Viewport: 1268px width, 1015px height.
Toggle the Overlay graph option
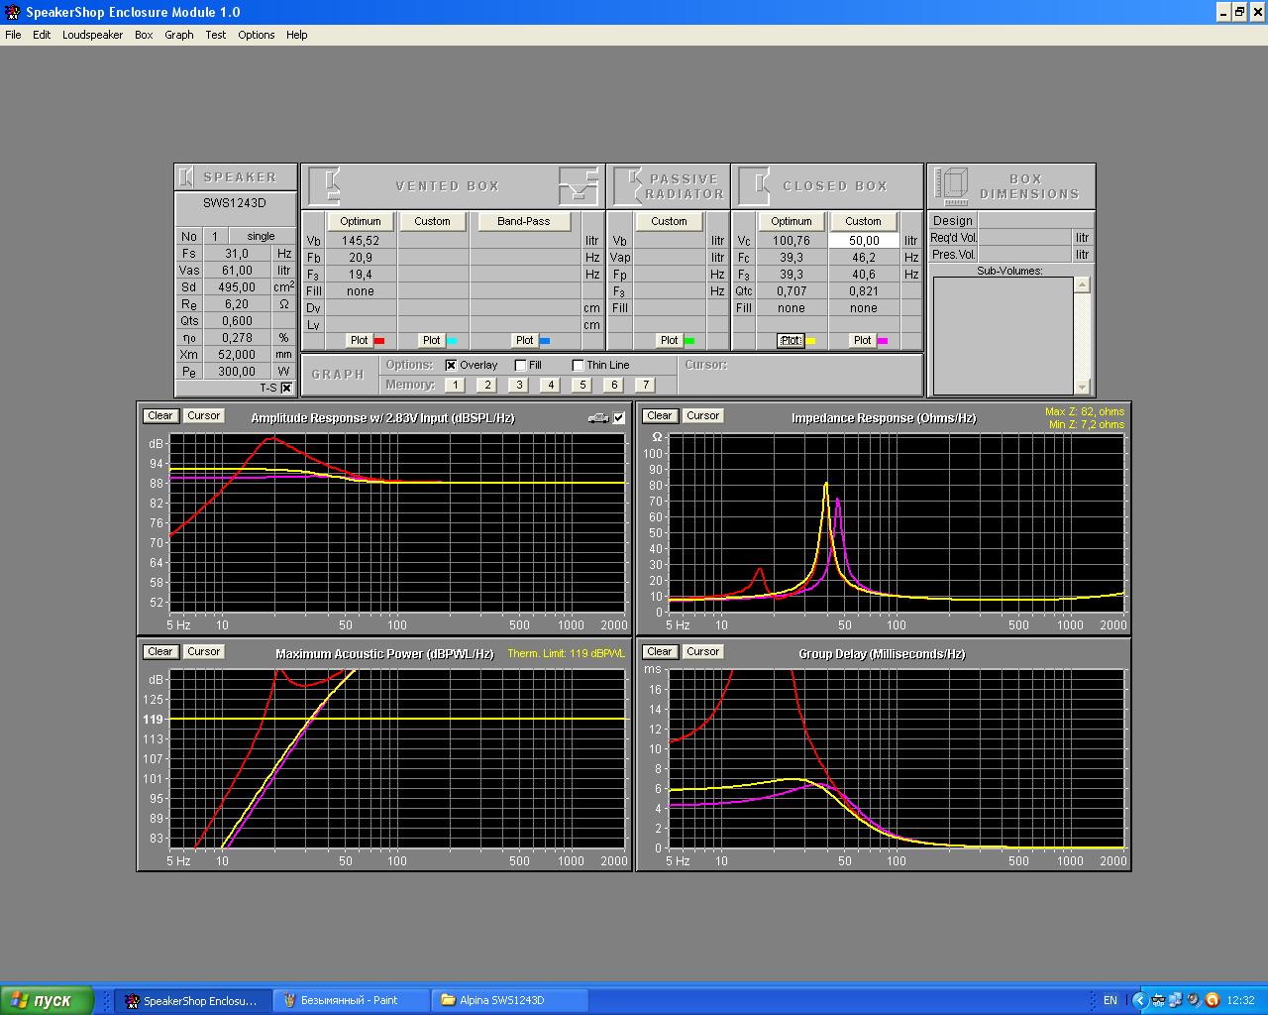(x=452, y=365)
